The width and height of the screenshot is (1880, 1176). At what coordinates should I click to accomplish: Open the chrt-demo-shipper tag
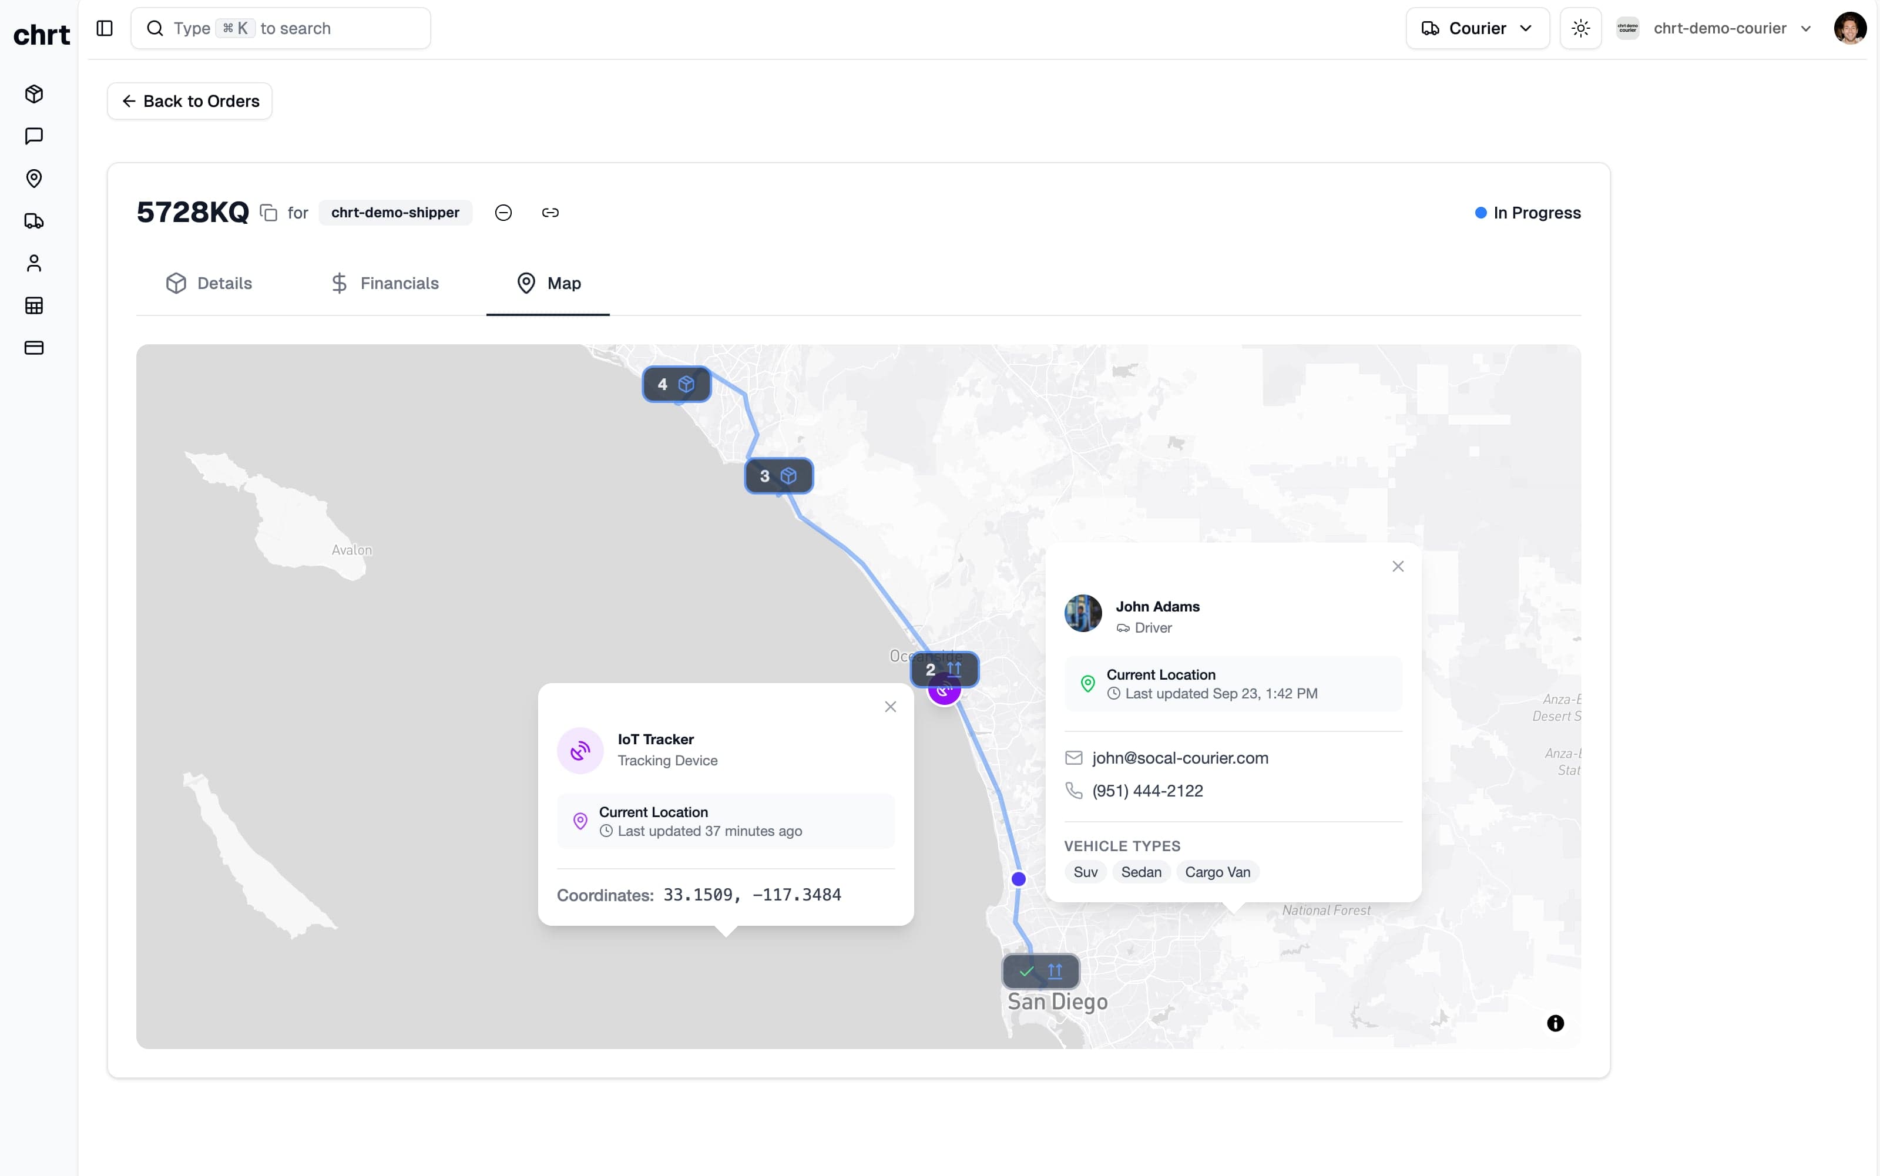point(395,212)
